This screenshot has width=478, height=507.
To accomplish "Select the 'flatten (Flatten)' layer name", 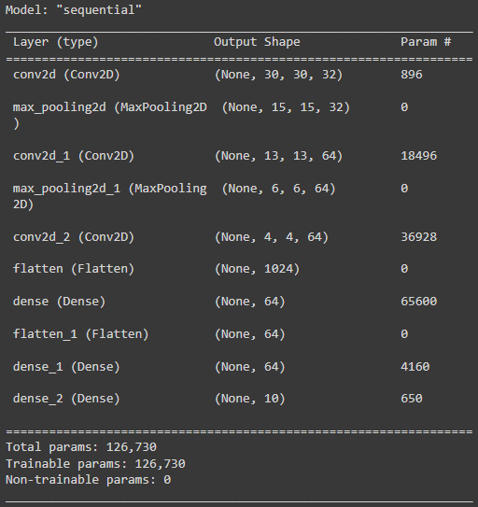I will (74, 269).
